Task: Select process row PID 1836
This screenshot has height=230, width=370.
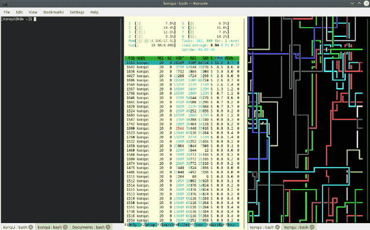Action: 182,71
